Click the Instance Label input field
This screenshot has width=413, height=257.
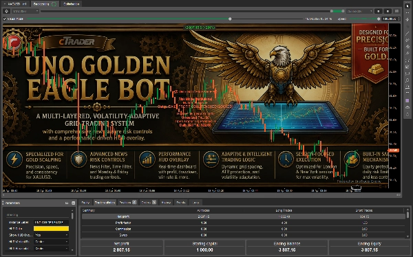tap(51, 222)
